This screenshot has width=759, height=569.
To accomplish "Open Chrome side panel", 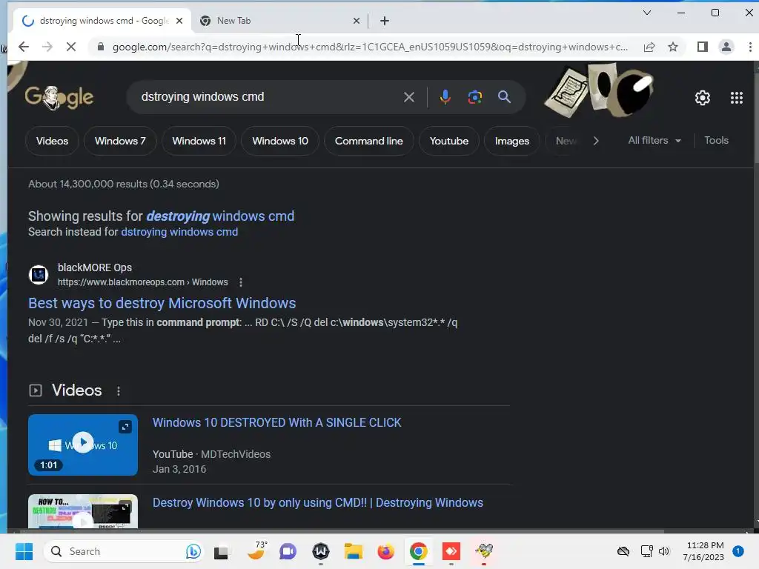I will point(703,47).
